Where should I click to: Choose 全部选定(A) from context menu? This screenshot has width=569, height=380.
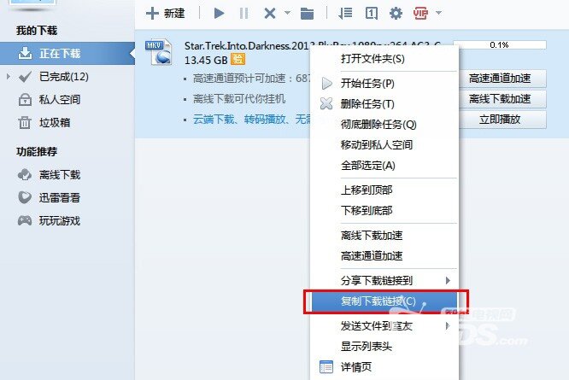384,166
